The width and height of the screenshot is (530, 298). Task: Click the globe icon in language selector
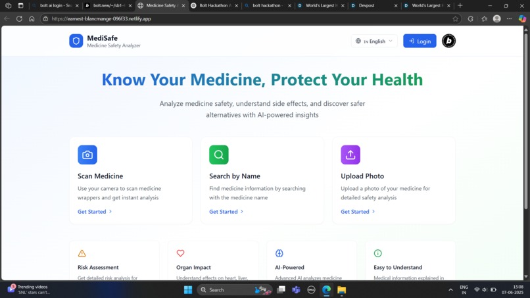pos(358,41)
